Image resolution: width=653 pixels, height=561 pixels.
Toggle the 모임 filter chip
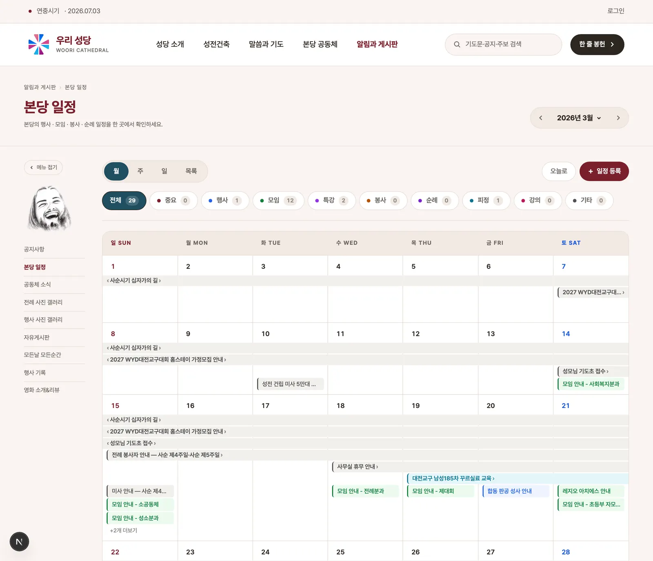click(278, 200)
